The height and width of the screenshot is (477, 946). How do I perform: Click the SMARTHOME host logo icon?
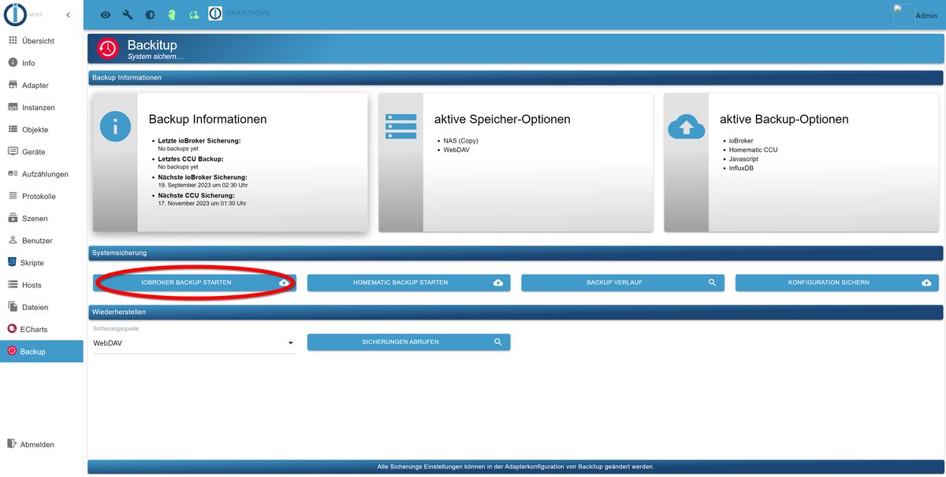[x=215, y=14]
